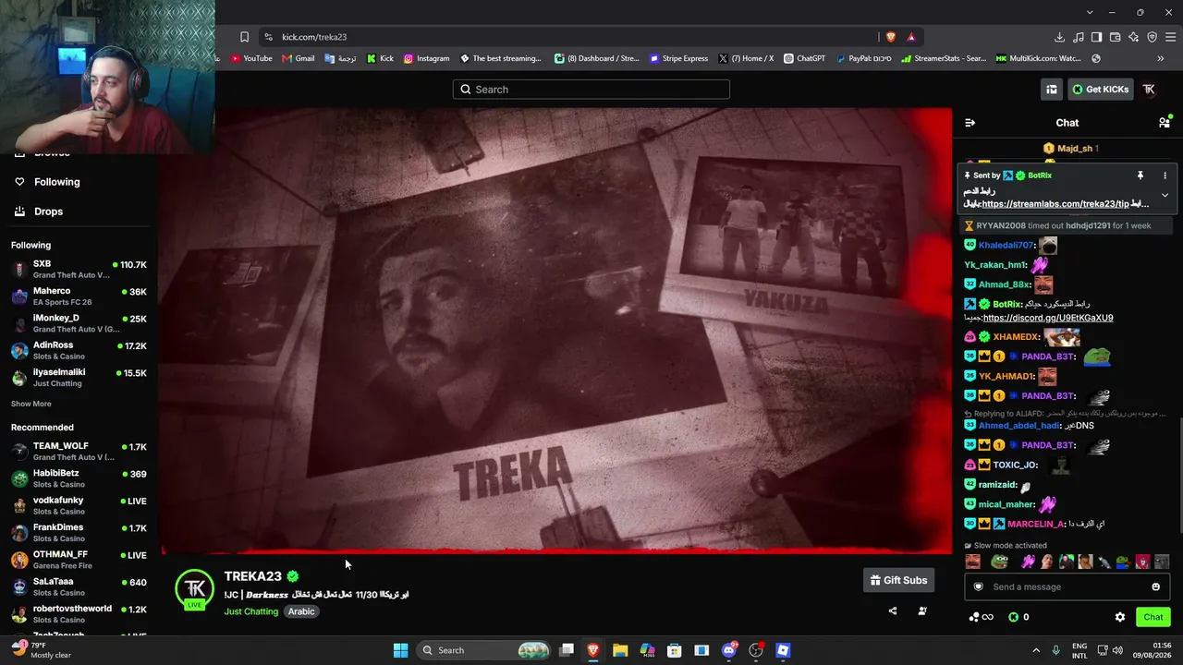The height and width of the screenshot is (665, 1183).
Task: Click the Pepe frog quick emote
Action: click(x=999, y=562)
